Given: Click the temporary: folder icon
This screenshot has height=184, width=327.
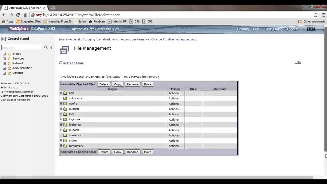Looking at the screenshot, I should coord(65,146).
